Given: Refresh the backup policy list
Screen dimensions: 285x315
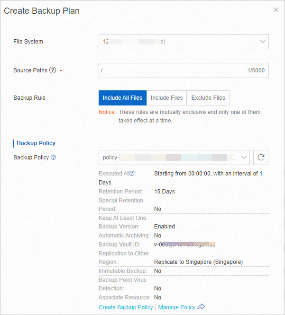Looking at the screenshot, I should tap(261, 157).
